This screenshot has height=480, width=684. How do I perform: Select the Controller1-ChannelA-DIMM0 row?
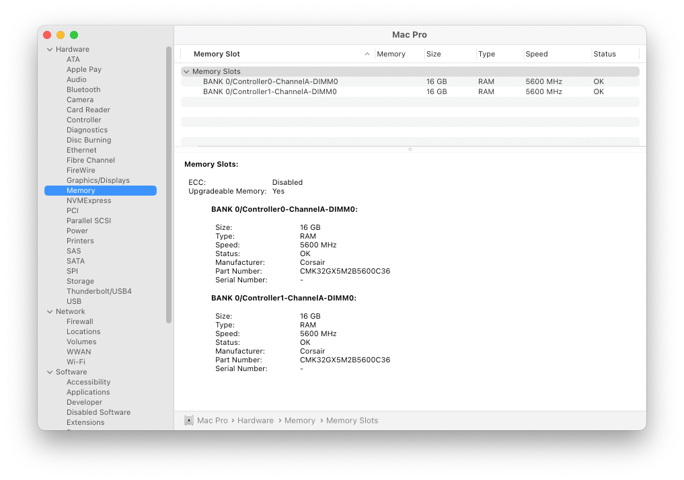270,91
